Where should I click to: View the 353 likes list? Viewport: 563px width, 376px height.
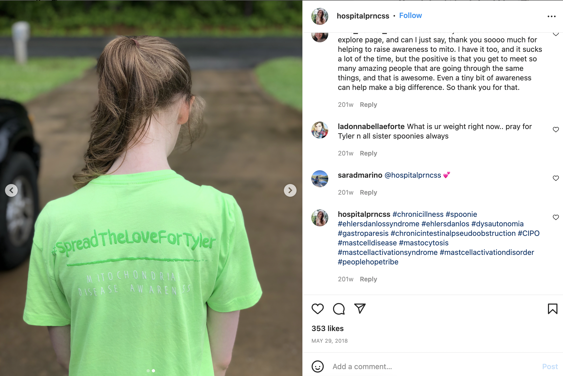327,328
